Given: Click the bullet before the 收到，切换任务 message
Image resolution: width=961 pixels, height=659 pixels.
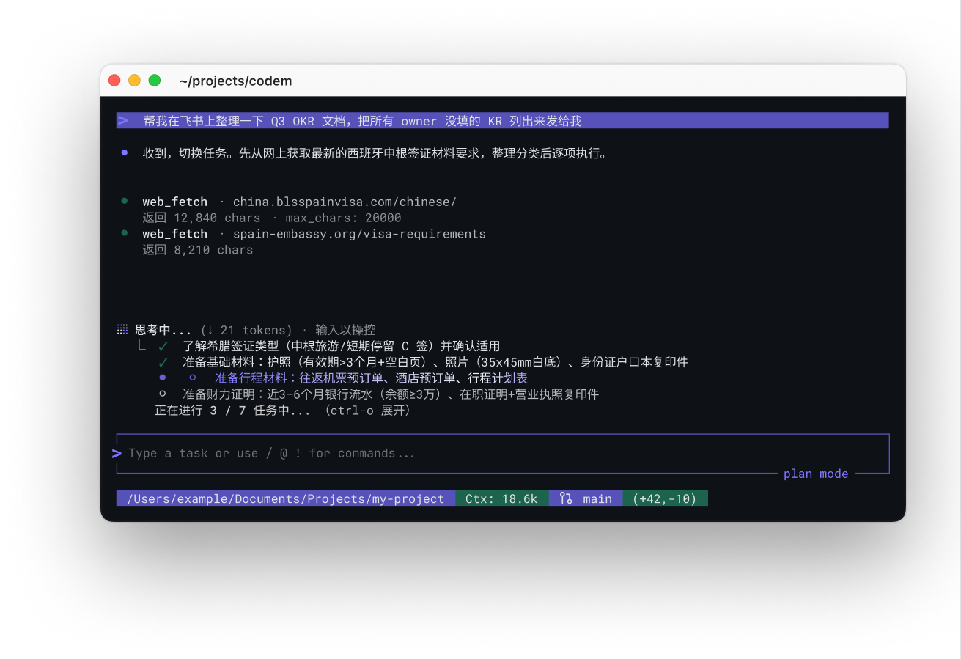Looking at the screenshot, I should (x=125, y=153).
